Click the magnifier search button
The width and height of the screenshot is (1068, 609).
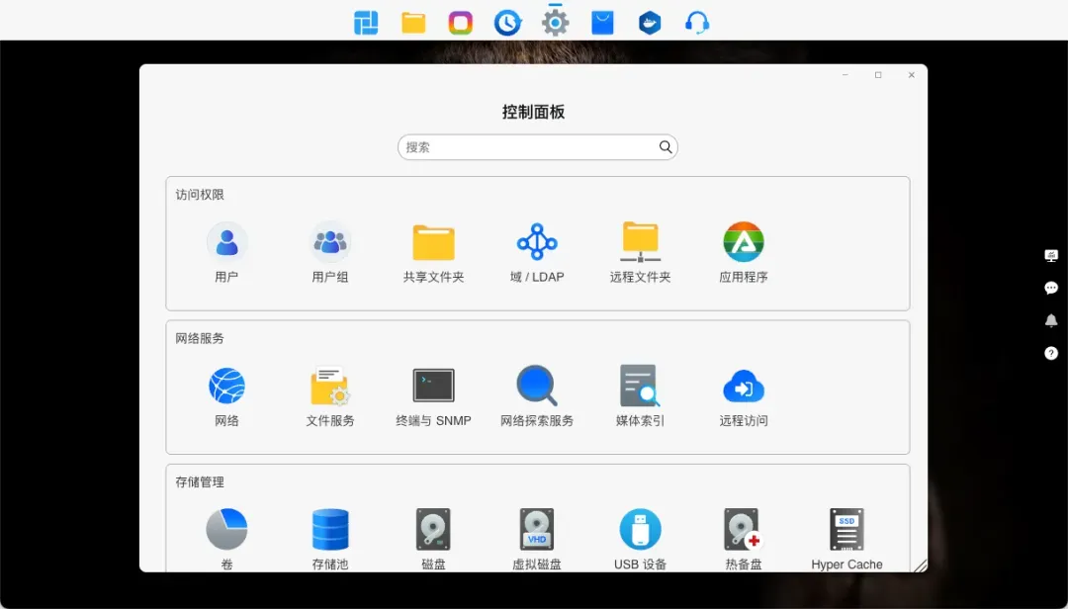coord(667,147)
